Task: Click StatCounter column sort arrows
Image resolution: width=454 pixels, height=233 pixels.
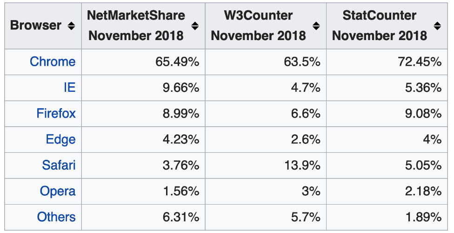Action: (x=437, y=26)
